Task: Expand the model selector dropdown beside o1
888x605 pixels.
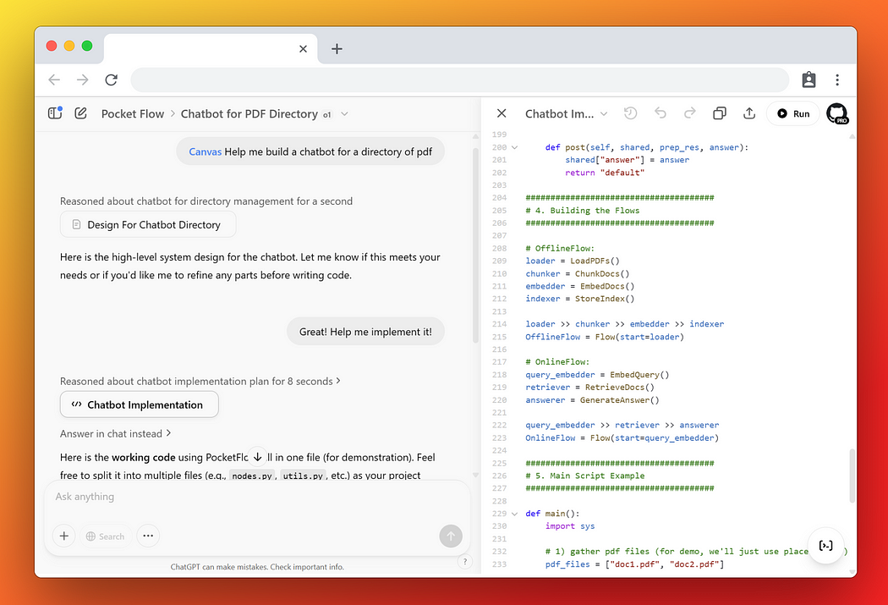Action: tap(344, 113)
